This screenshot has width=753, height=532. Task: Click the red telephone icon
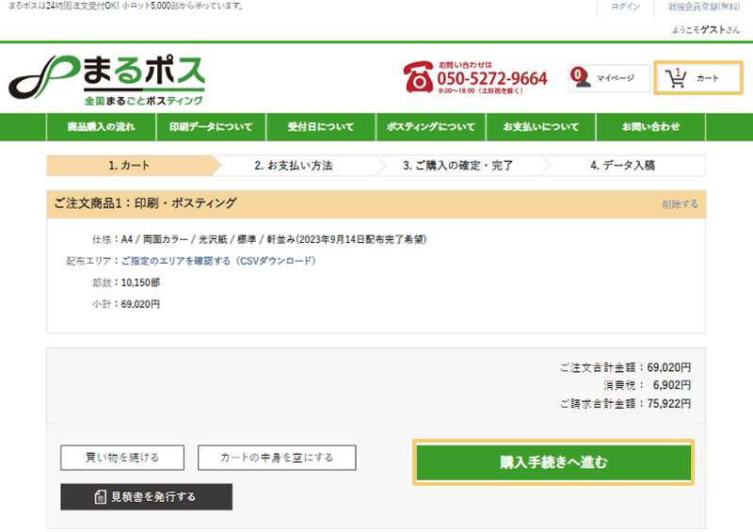[x=418, y=78]
